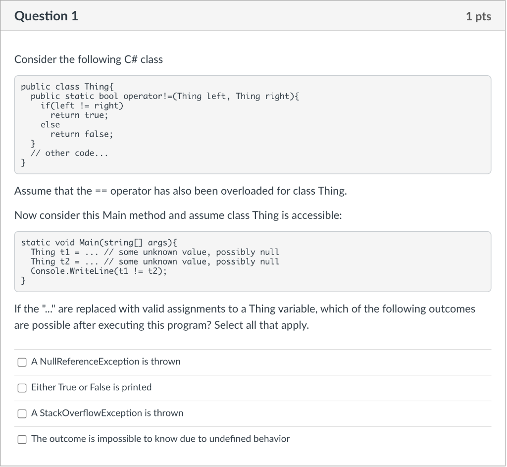Click the Question 1 heading

click(x=47, y=16)
